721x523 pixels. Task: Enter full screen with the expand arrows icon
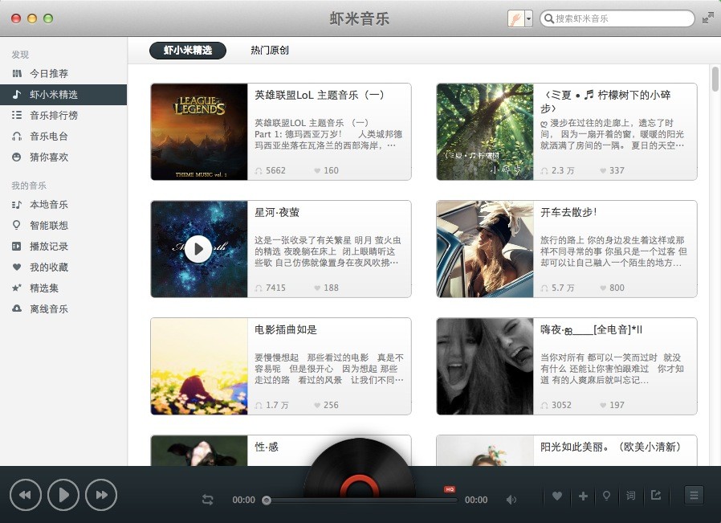click(707, 18)
